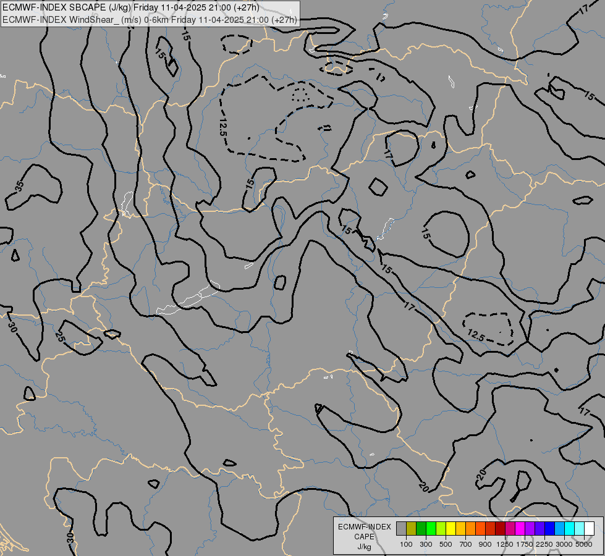Click the '500' legend tick value

pos(446,544)
